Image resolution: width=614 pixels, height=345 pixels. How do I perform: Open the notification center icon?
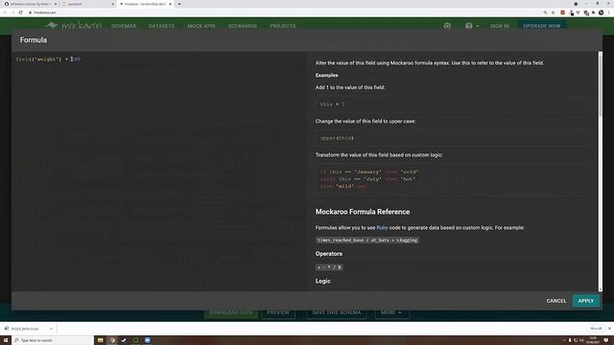(x=606, y=340)
